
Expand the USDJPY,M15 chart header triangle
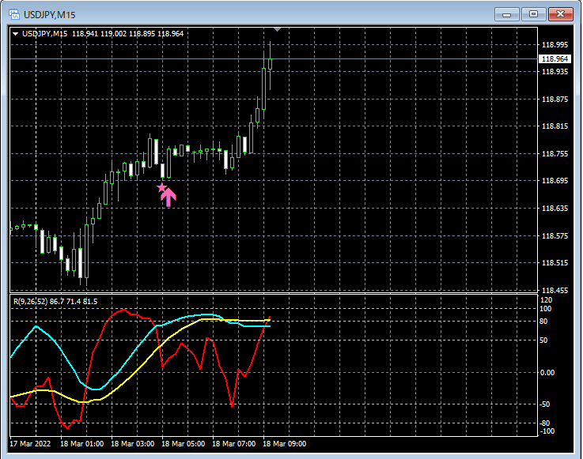click(x=16, y=34)
